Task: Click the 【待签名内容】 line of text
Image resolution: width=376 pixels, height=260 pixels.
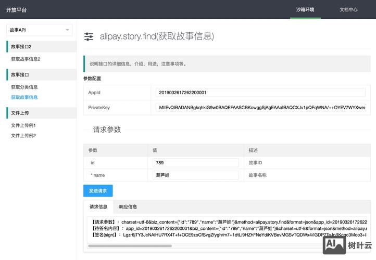Action: [229, 228]
